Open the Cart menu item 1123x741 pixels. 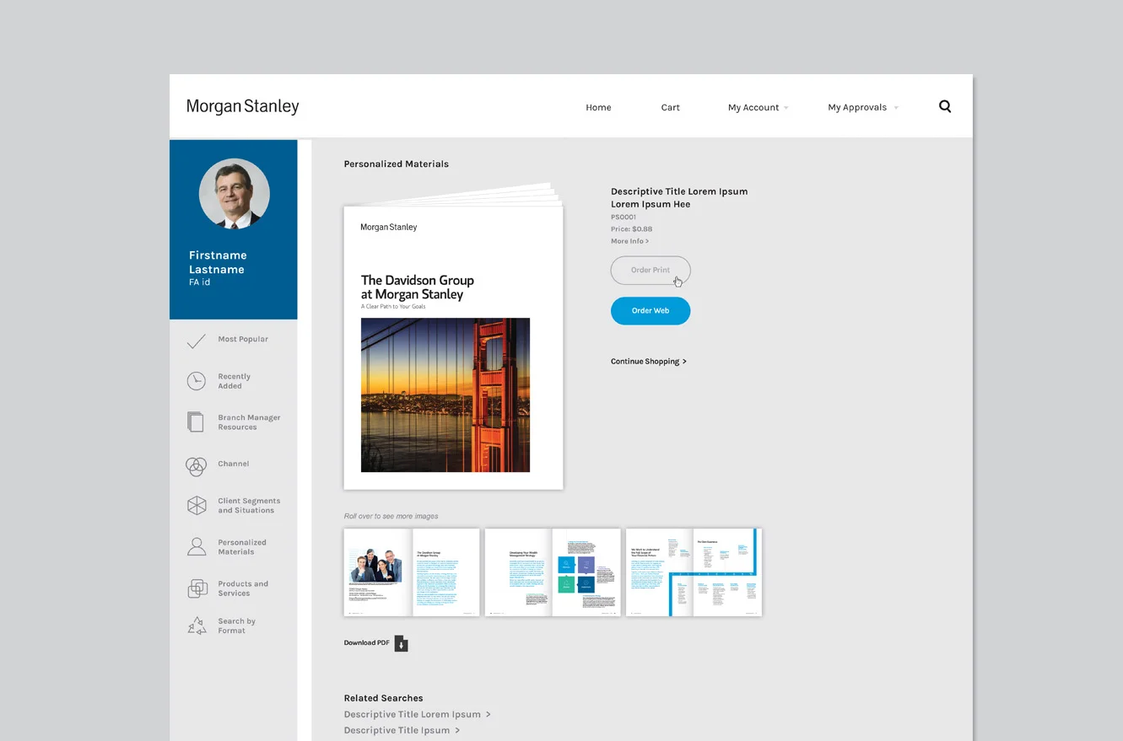coord(671,108)
